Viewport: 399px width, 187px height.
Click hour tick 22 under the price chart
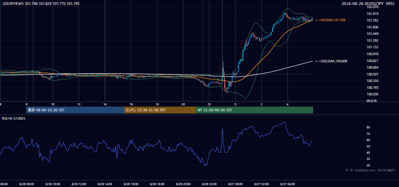click(209, 104)
